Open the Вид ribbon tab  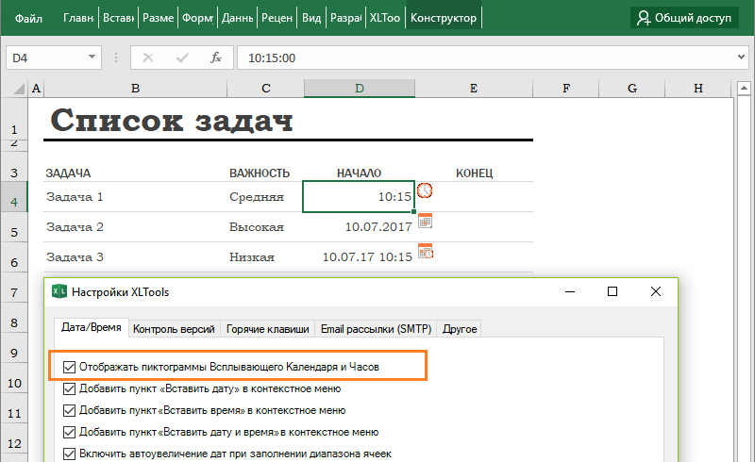tap(311, 18)
